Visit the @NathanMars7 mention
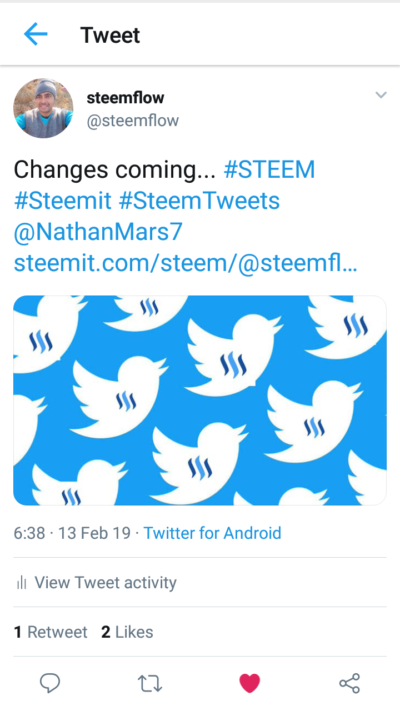Viewport: 400px width, 706px height. pyautogui.click(x=98, y=232)
